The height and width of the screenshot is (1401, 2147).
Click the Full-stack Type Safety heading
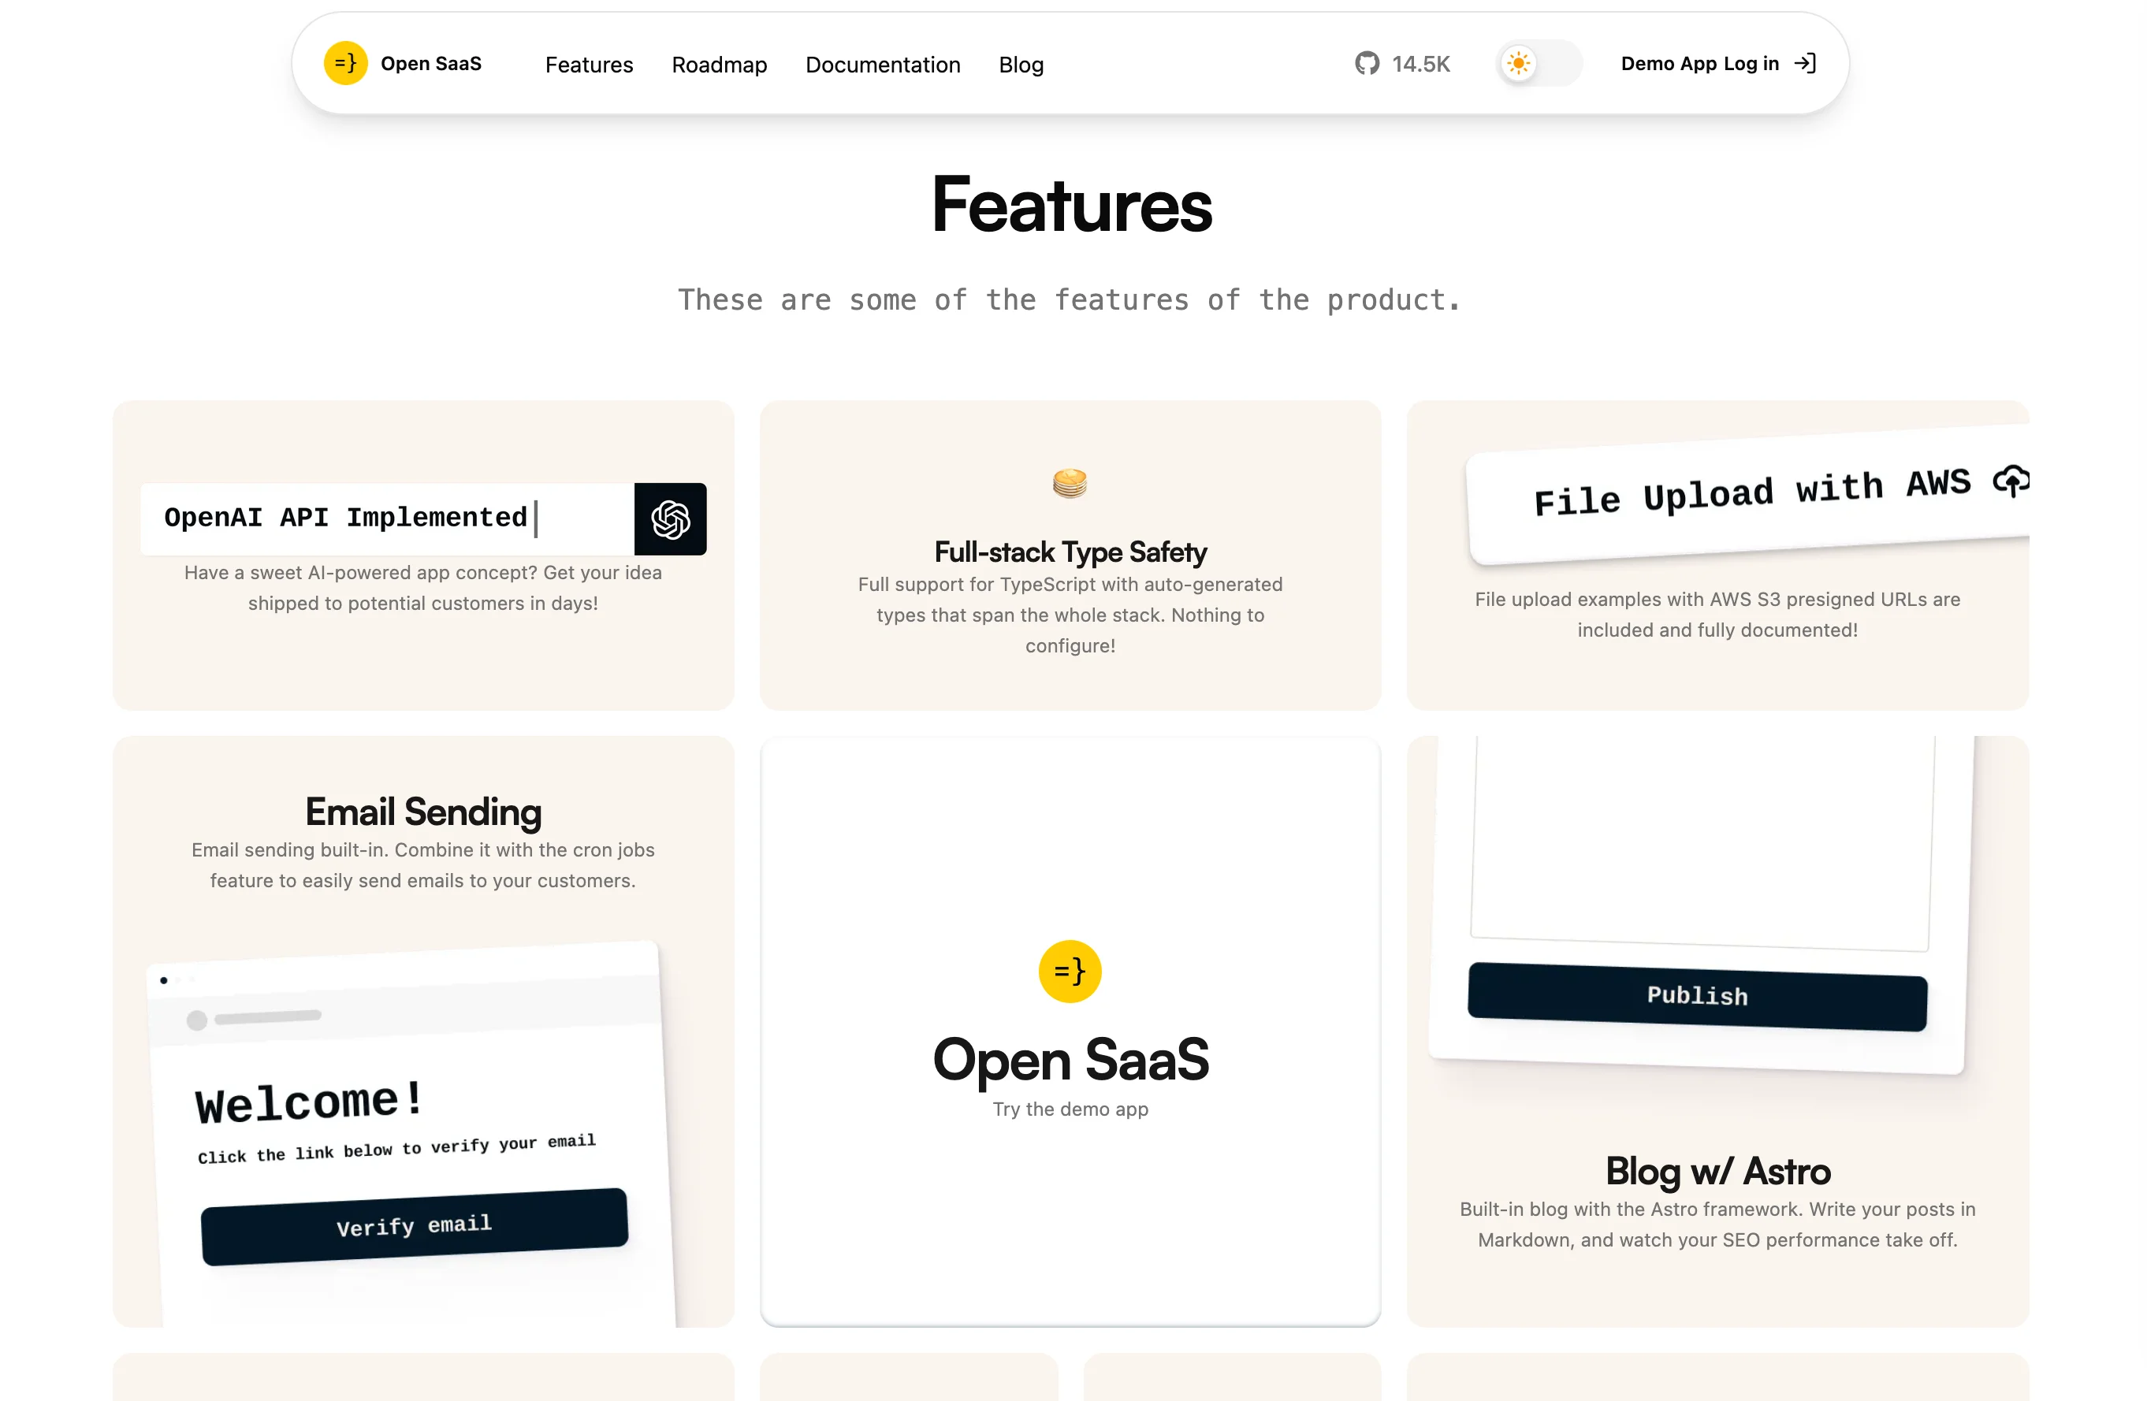tap(1070, 552)
